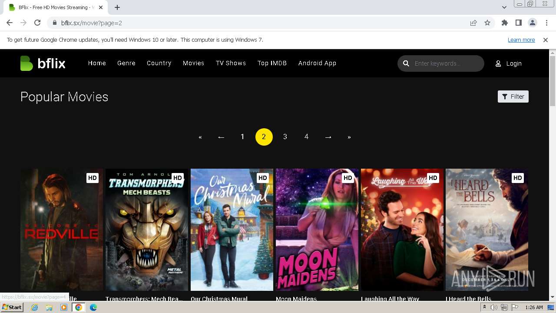Click the search magnifier icon
The height and width of the screenshot is (313, 556).
(406, 63)
